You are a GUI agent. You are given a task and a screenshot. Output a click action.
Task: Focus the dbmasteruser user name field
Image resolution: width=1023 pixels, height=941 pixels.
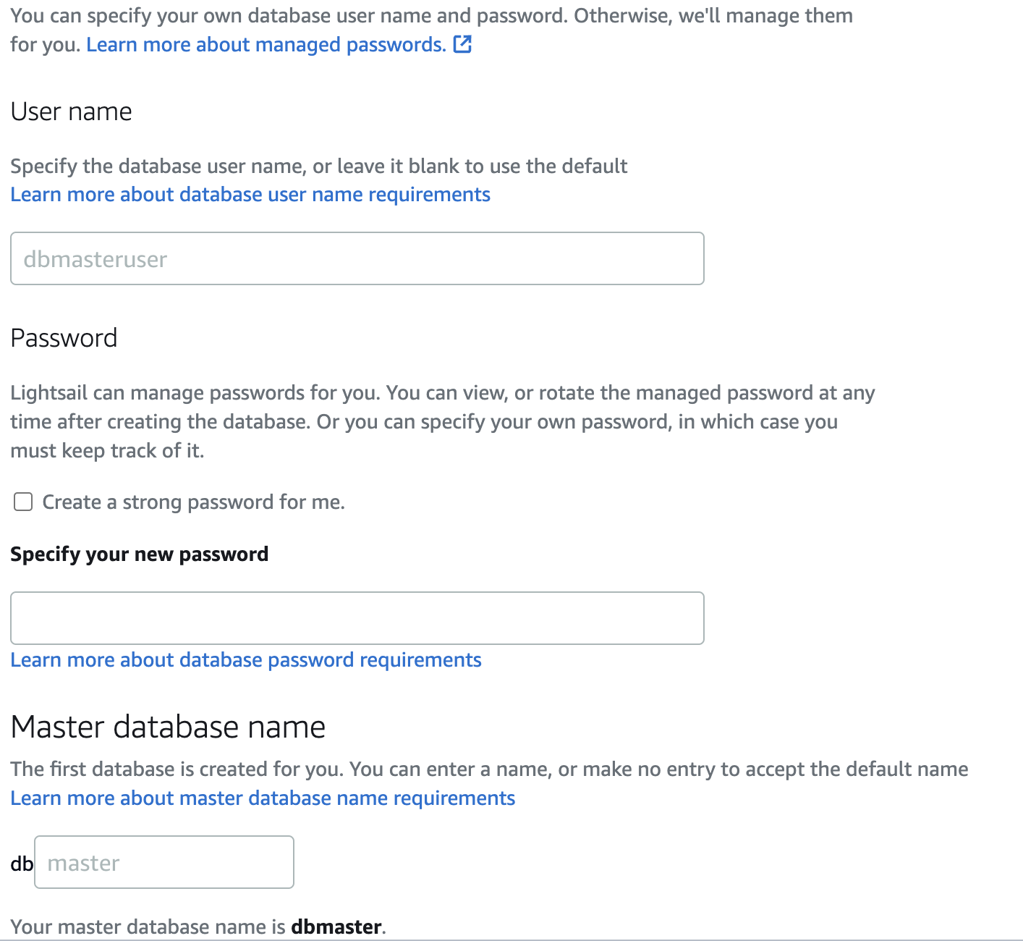click(x=357, y=258)
